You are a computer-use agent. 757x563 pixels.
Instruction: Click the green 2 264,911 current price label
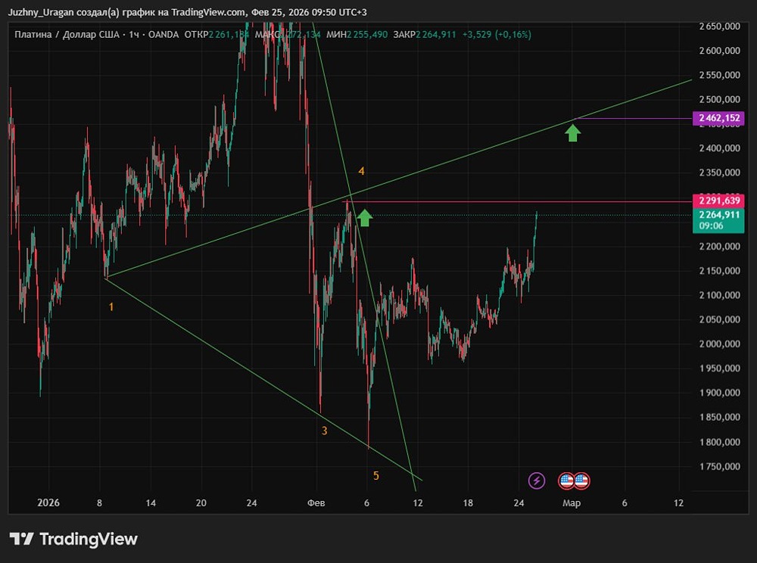click(x=718, y=215)
